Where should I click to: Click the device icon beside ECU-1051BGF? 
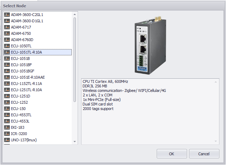coord(7,71)
